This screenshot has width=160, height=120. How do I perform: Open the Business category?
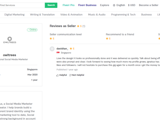[x=146, y=15]
